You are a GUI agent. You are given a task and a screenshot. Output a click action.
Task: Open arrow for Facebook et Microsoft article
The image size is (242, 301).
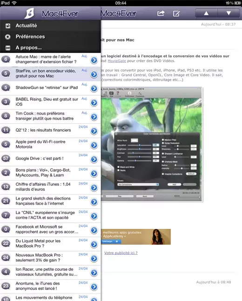click(x=94, y=230)
